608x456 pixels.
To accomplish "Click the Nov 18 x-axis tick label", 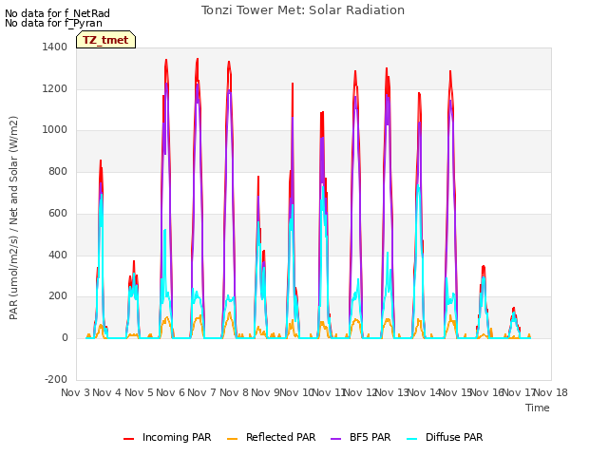I will click(551, 392).
